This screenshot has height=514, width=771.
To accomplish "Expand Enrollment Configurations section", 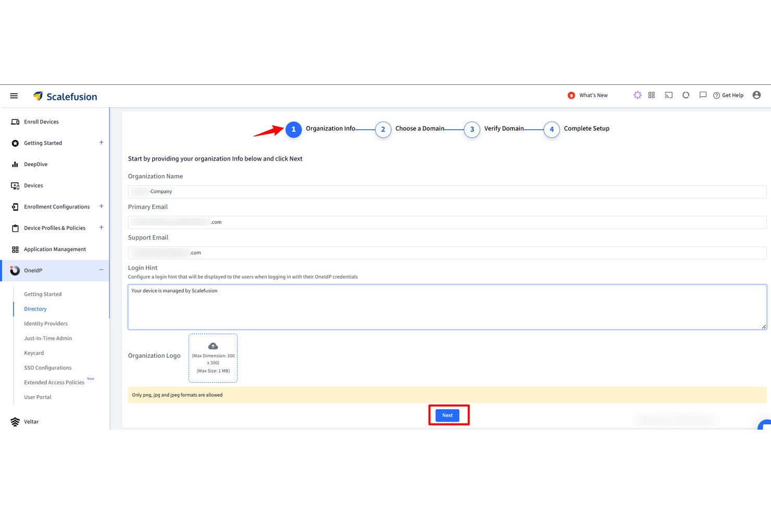I will point(101,207).
